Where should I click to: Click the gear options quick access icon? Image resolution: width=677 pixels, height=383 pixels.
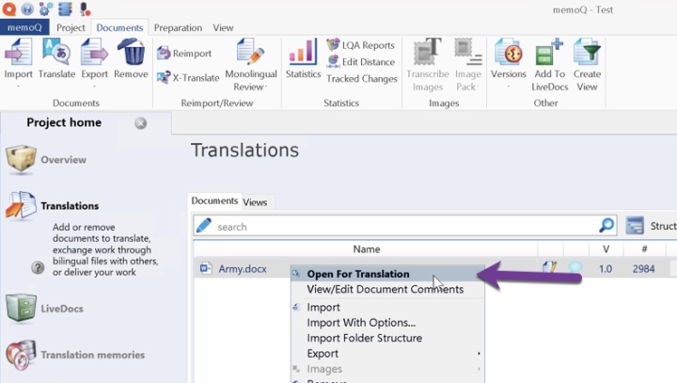46,8
